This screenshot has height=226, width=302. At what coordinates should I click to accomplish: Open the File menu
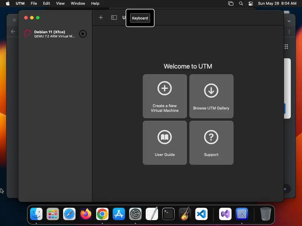coord(34,4)
